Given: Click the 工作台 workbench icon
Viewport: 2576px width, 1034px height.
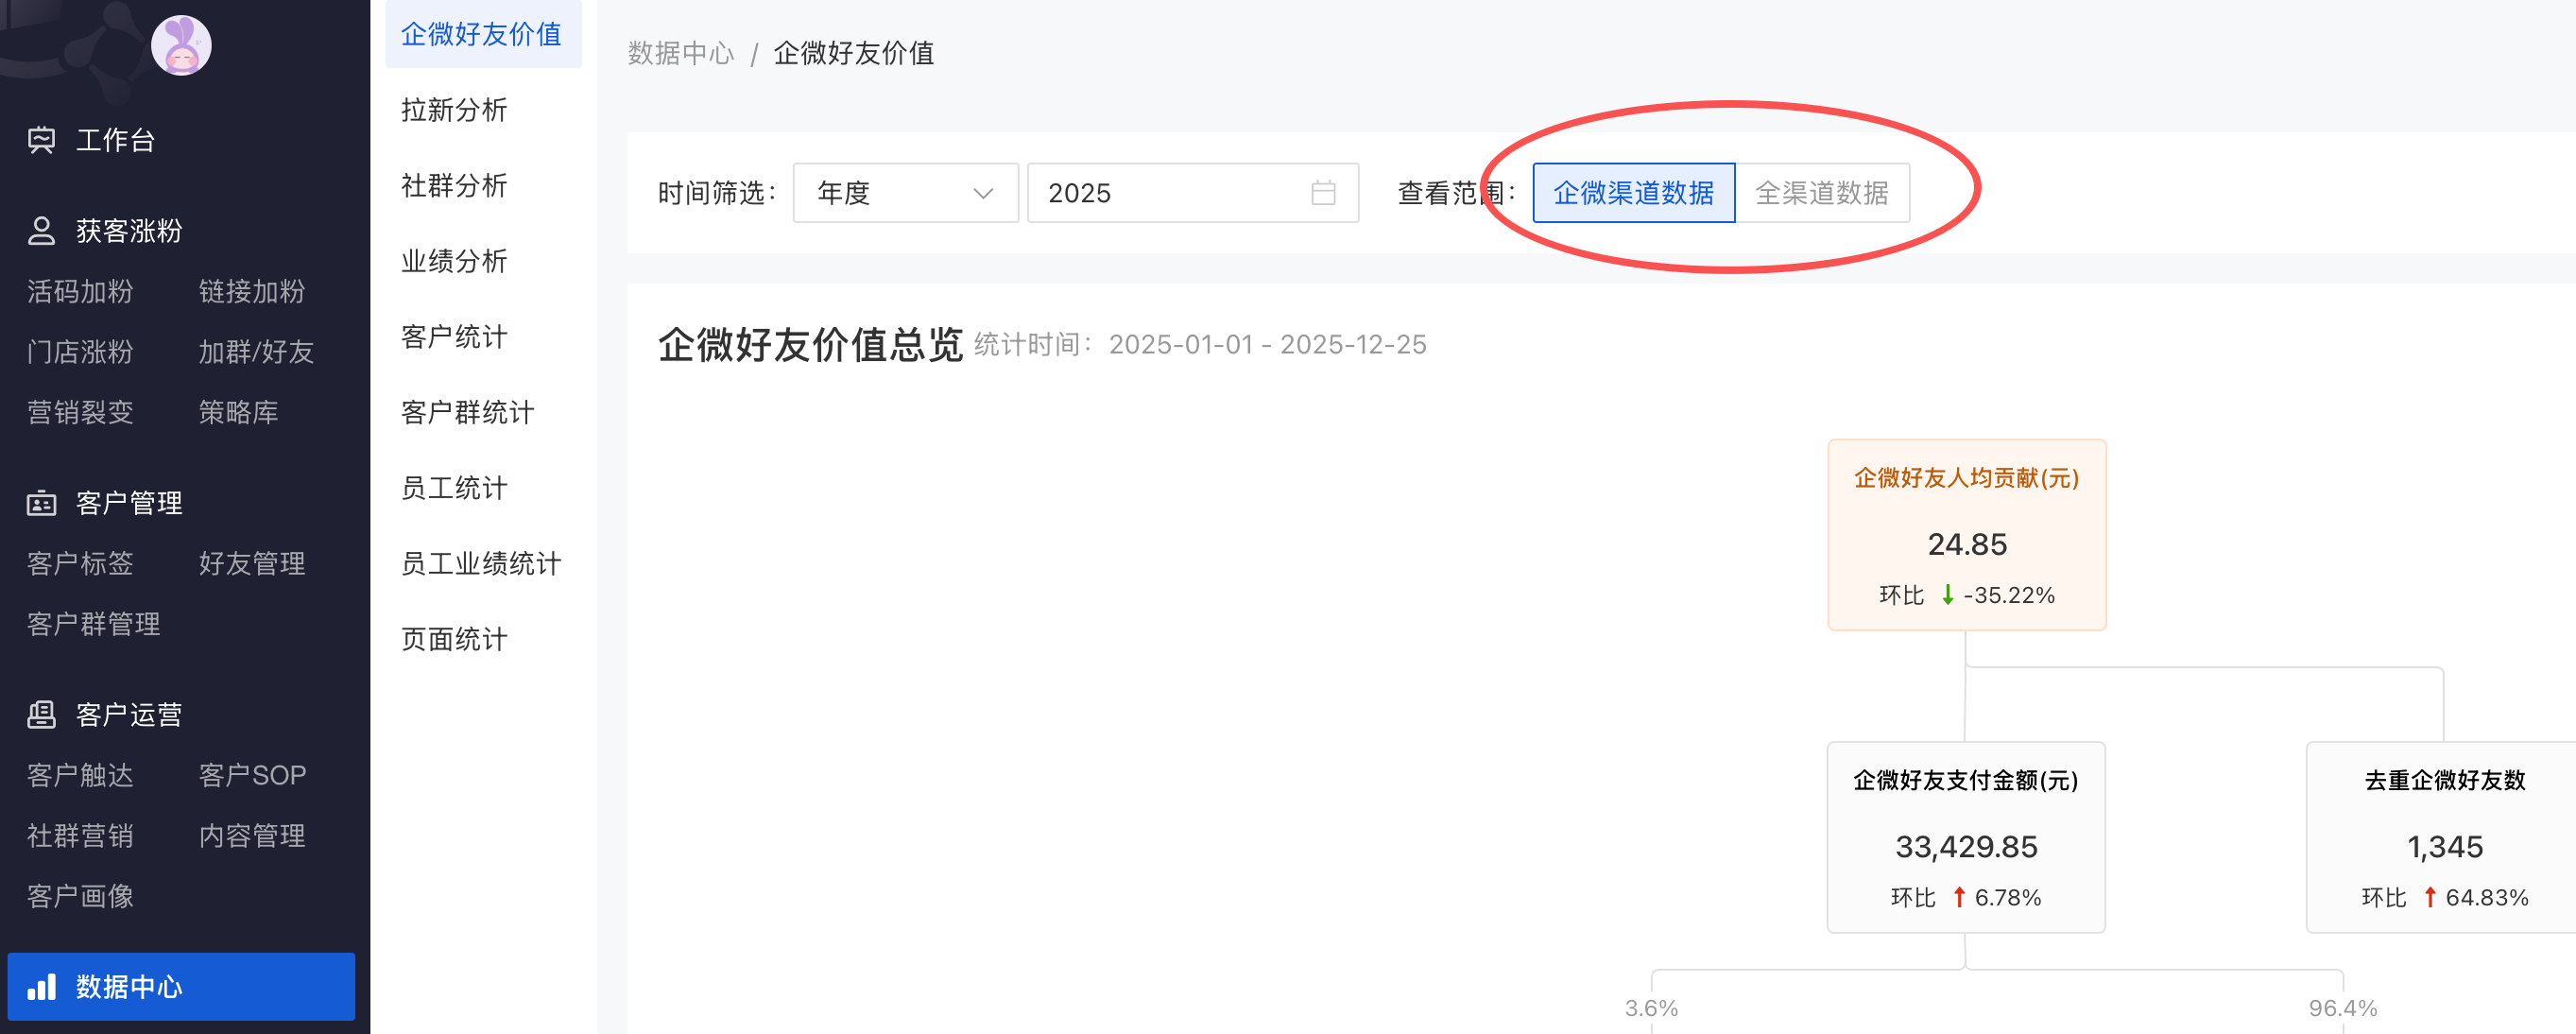Looking at the screenshot, I should tap(41, 140).
